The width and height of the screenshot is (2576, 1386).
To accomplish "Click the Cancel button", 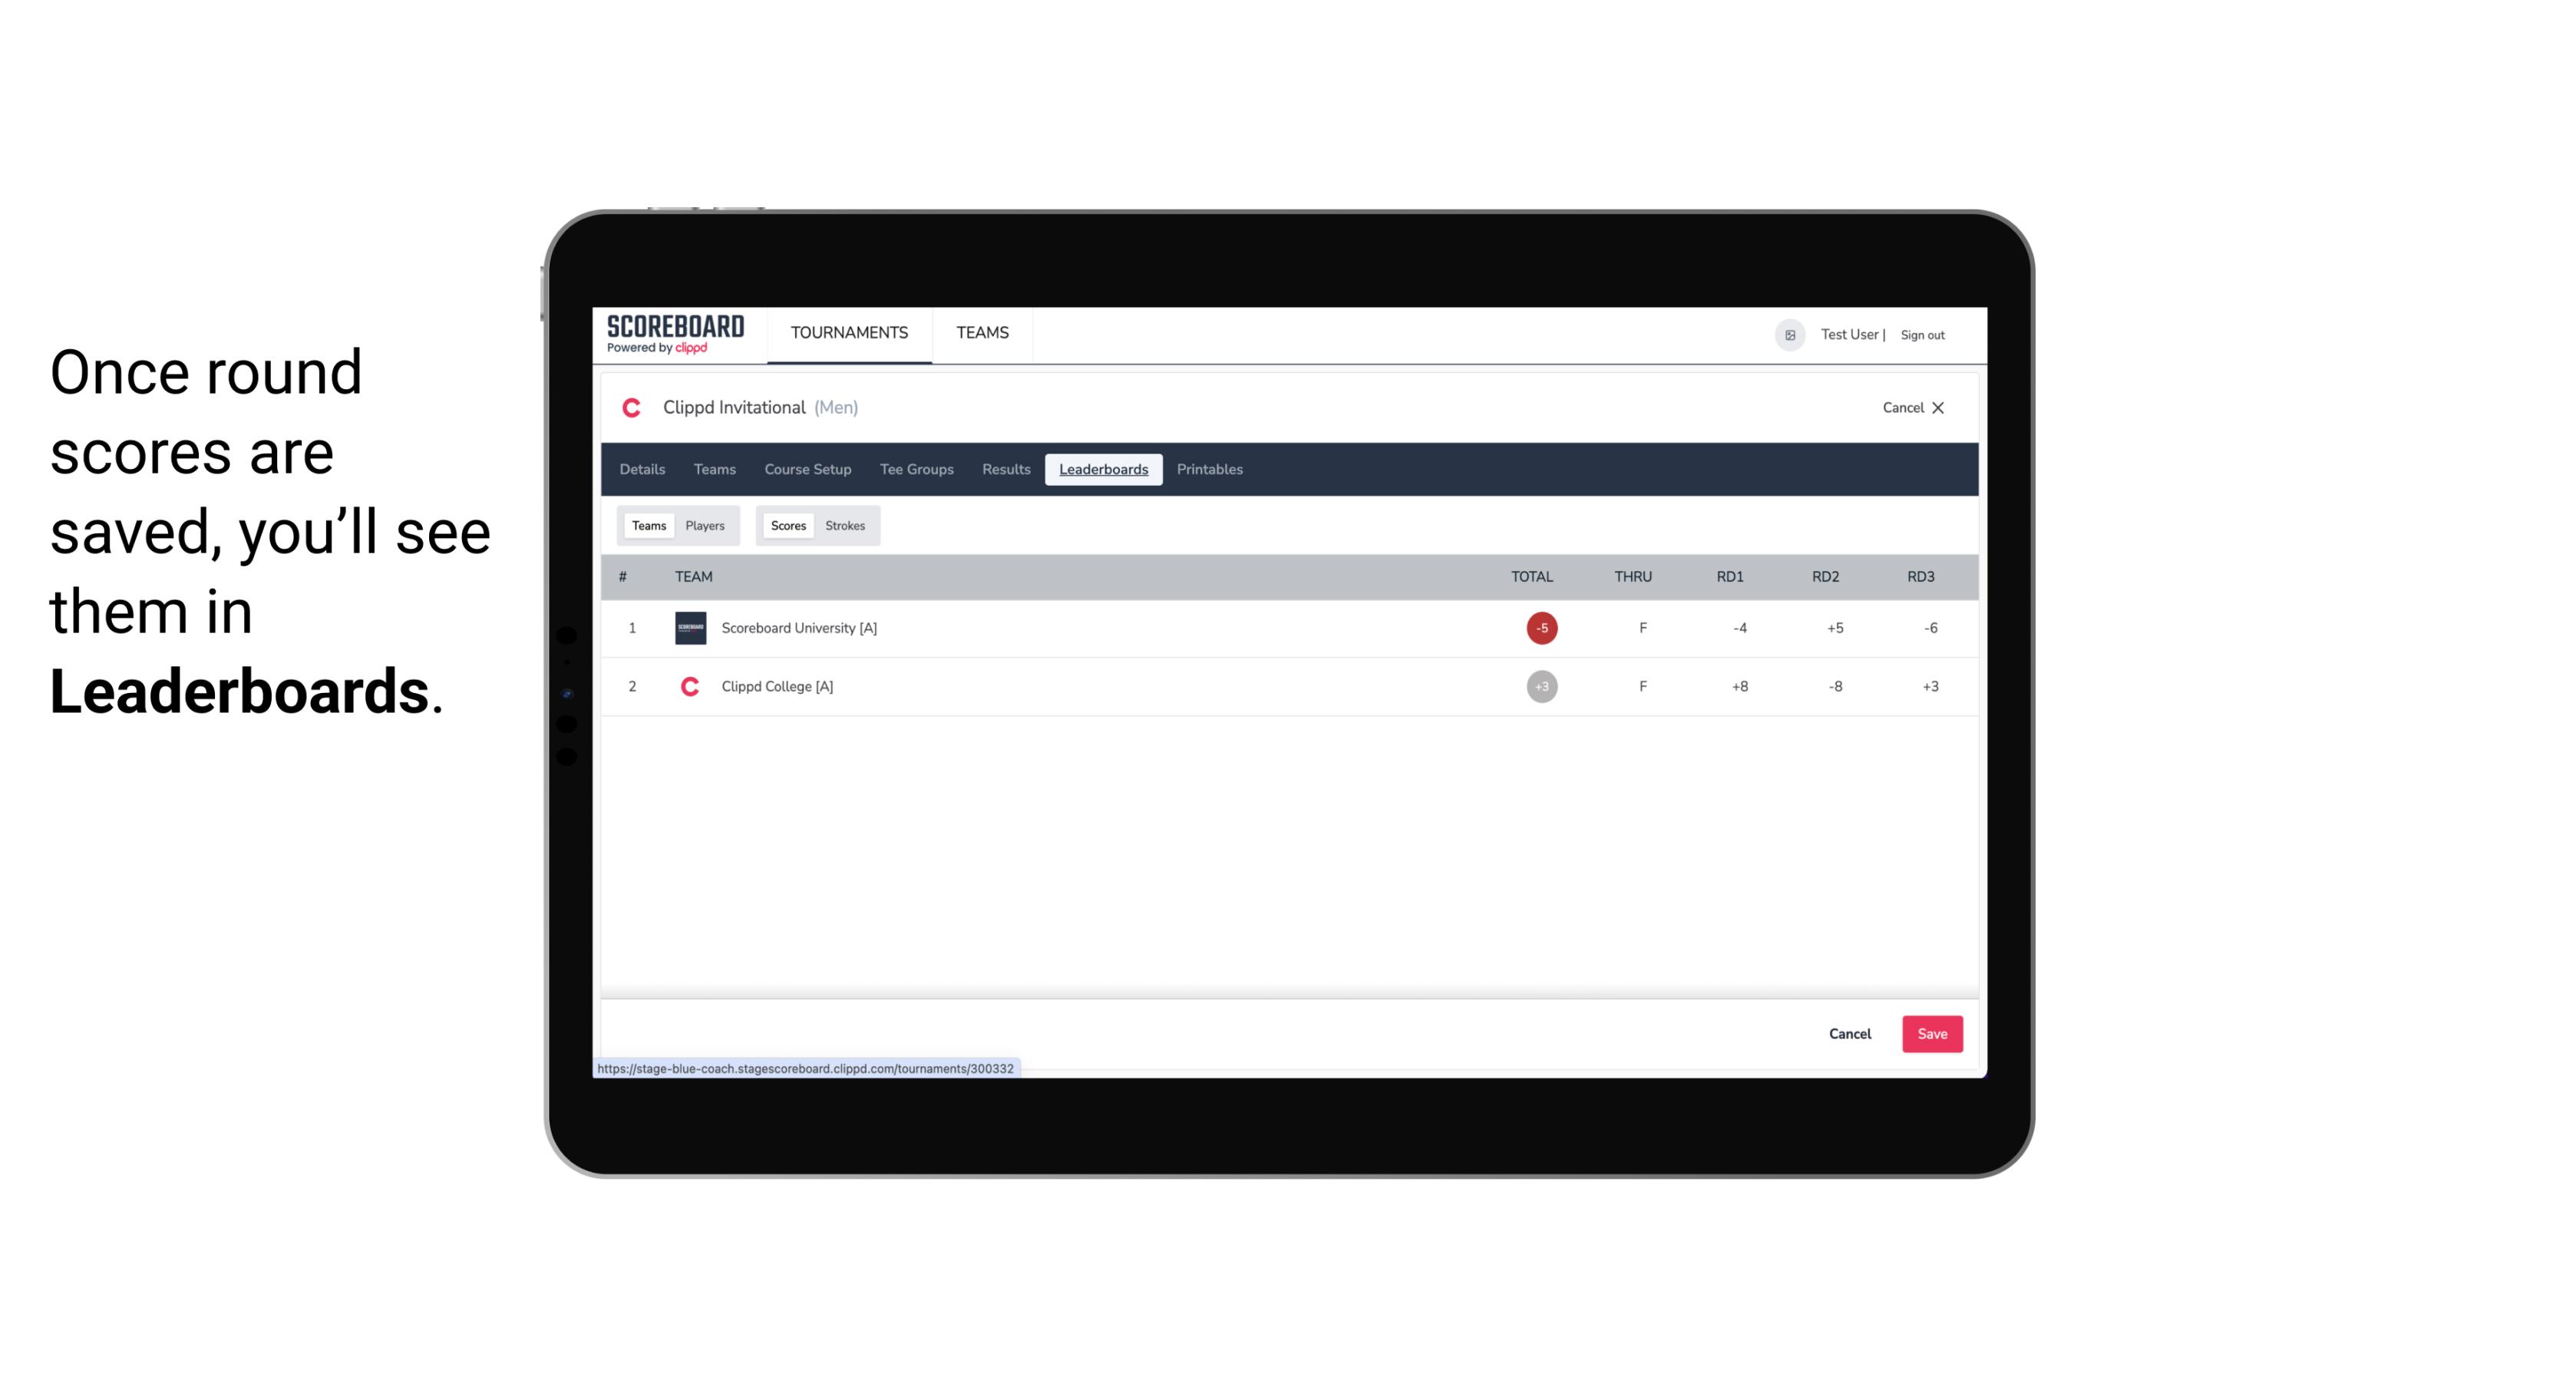I will pos(1851,1033).
